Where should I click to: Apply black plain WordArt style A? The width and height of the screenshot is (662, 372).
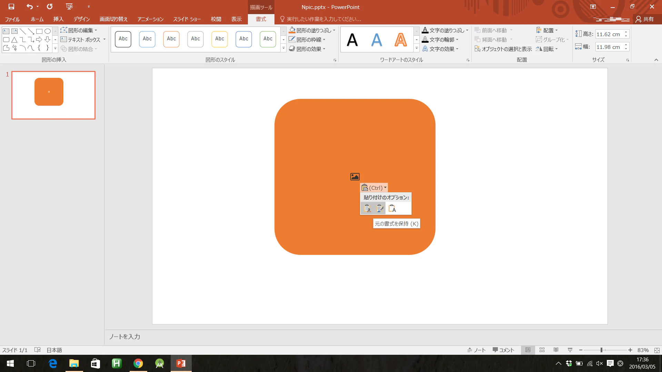pos(352,40)
